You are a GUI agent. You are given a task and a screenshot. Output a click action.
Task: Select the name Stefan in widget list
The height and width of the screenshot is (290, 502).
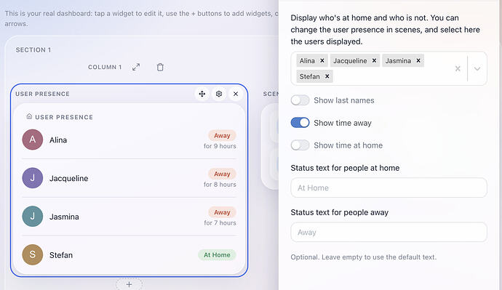(x=61, y=255)
